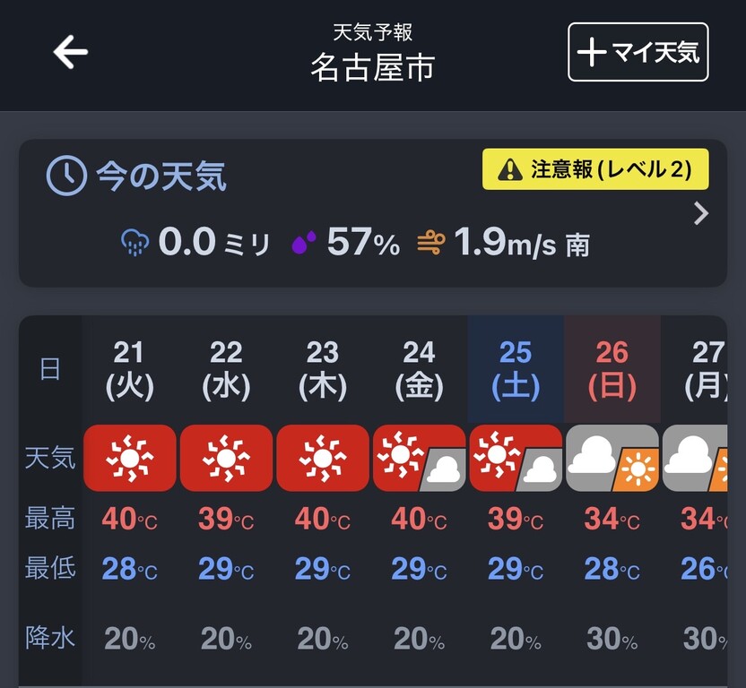Click the 40°C high for 21 (火)
The image size is (746, 688).
[x=129, y=519]
